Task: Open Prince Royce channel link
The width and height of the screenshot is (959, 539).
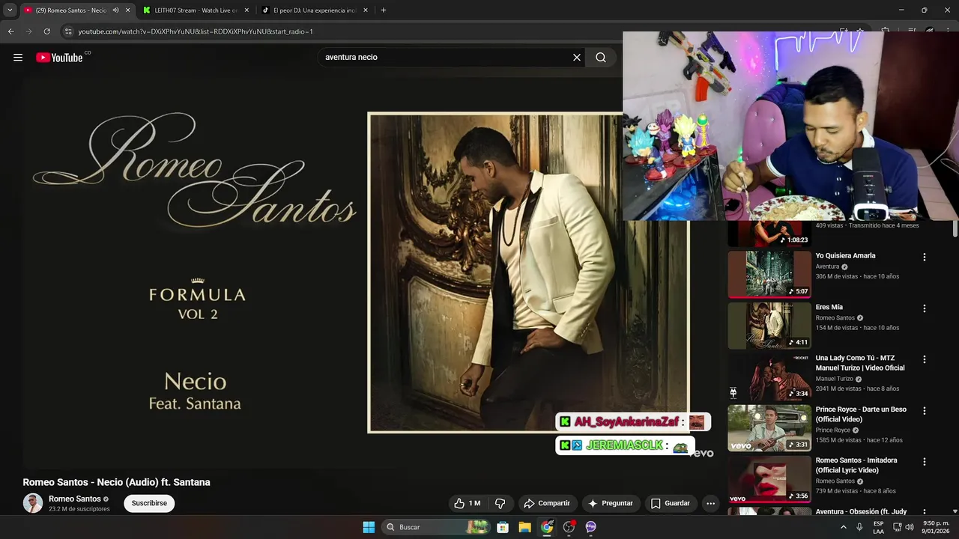Action: click(833, 430)
